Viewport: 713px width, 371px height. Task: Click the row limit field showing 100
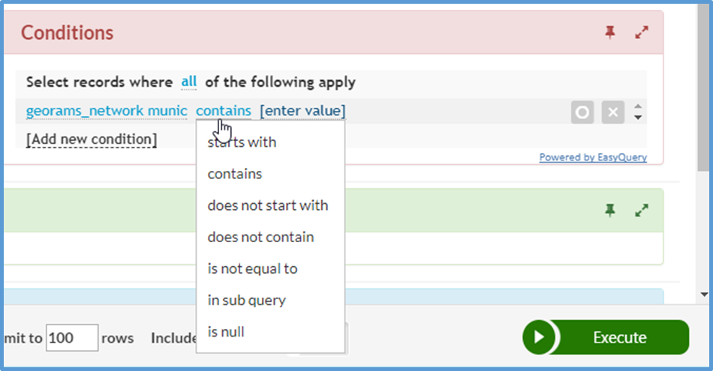(72, 338)
